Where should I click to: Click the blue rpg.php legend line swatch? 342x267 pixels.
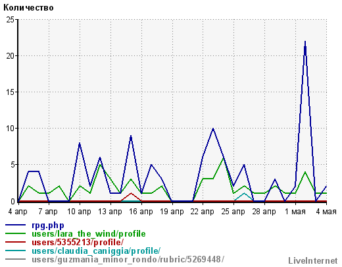15,225
